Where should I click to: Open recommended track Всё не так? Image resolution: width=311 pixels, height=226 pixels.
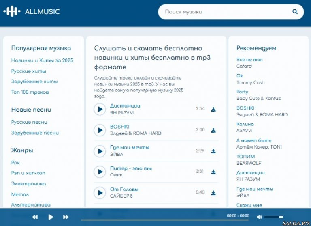point(249,60)
